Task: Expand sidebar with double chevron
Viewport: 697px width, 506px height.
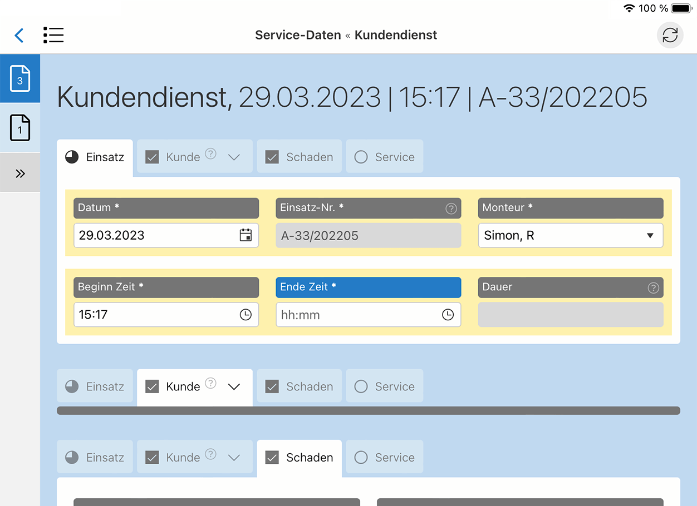Action: (20, 173)
